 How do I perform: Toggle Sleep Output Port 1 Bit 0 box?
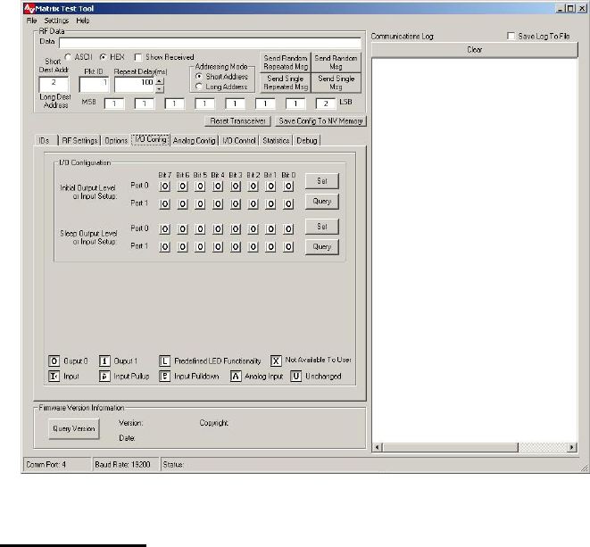[288, 247]
